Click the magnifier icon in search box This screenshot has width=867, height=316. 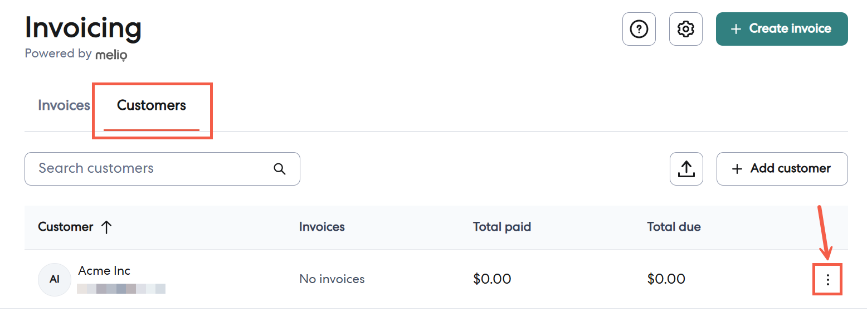click(x=280, y=169)
